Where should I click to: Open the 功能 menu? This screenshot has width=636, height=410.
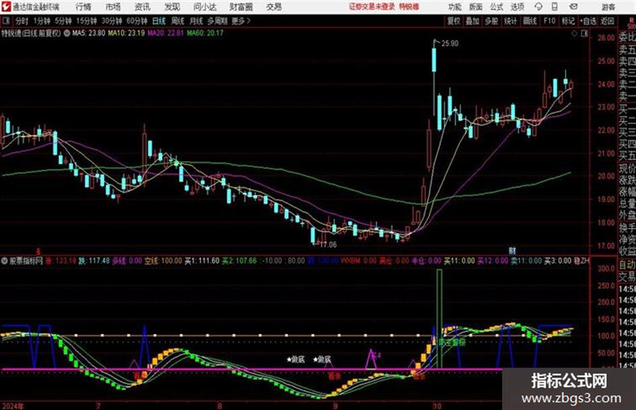click(x=455, y=7)
